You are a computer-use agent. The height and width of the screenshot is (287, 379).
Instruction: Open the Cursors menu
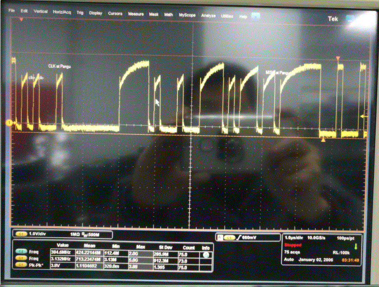(x=115, y=14)
